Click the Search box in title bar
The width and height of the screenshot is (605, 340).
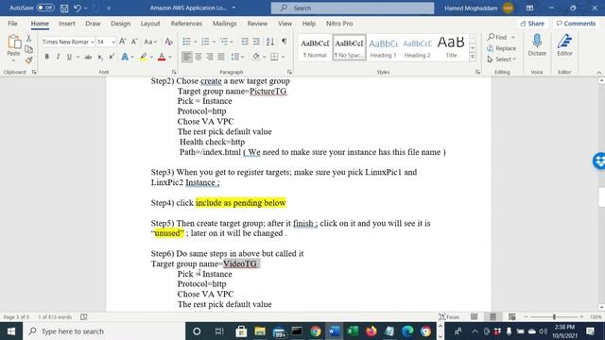tap(353, 8)
